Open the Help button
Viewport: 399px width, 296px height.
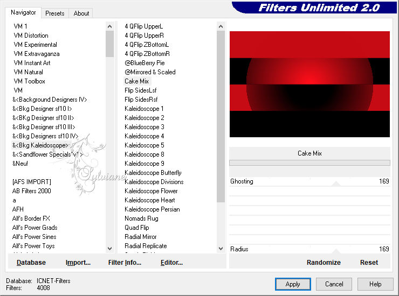[375, 284]
